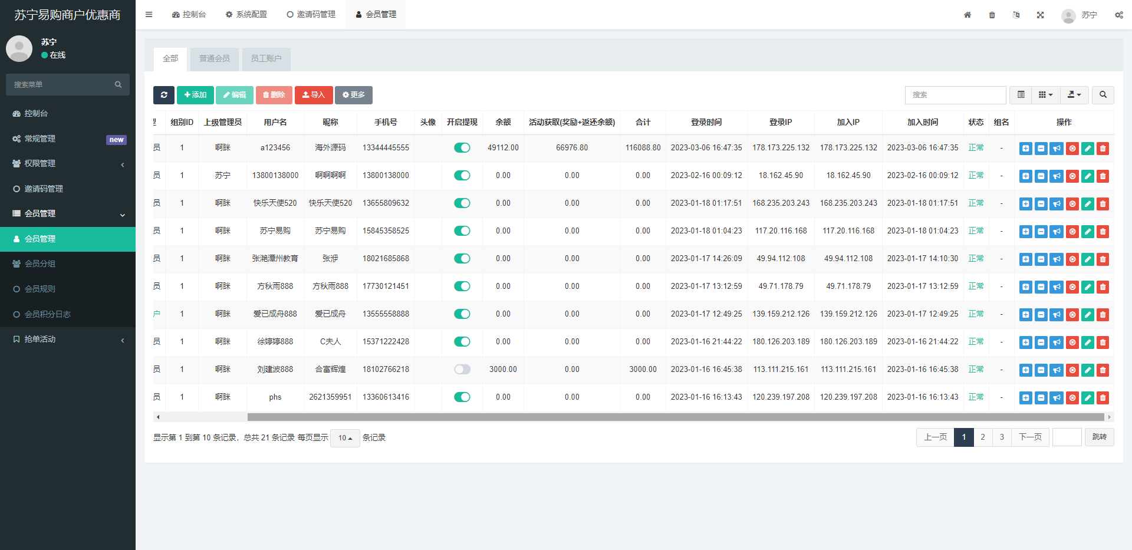This screenshot has width=1132, height=550.
Task: Turn off withdrawal switch for phs user
Action: (x=462, y=397)
